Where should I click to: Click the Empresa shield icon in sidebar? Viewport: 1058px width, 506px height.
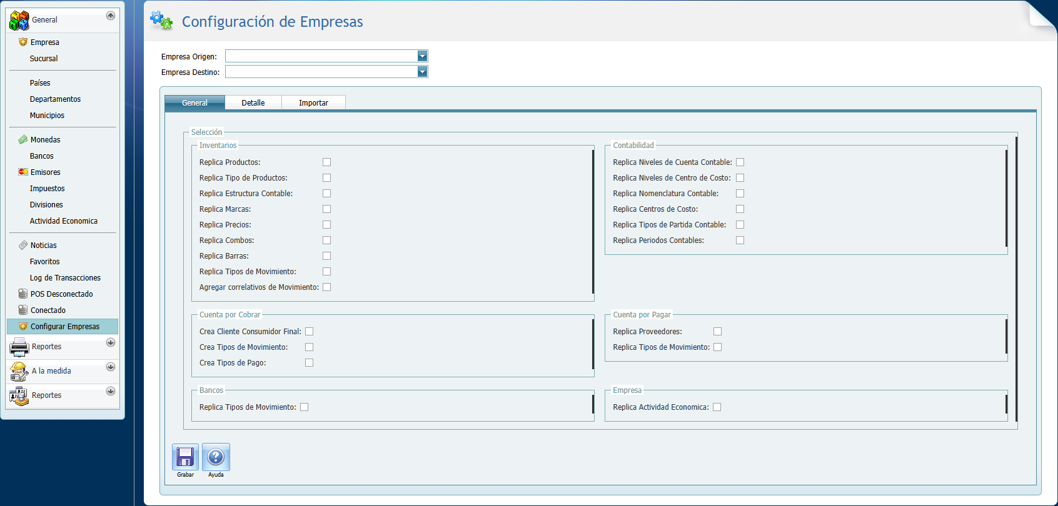click(x=23, y=42)
